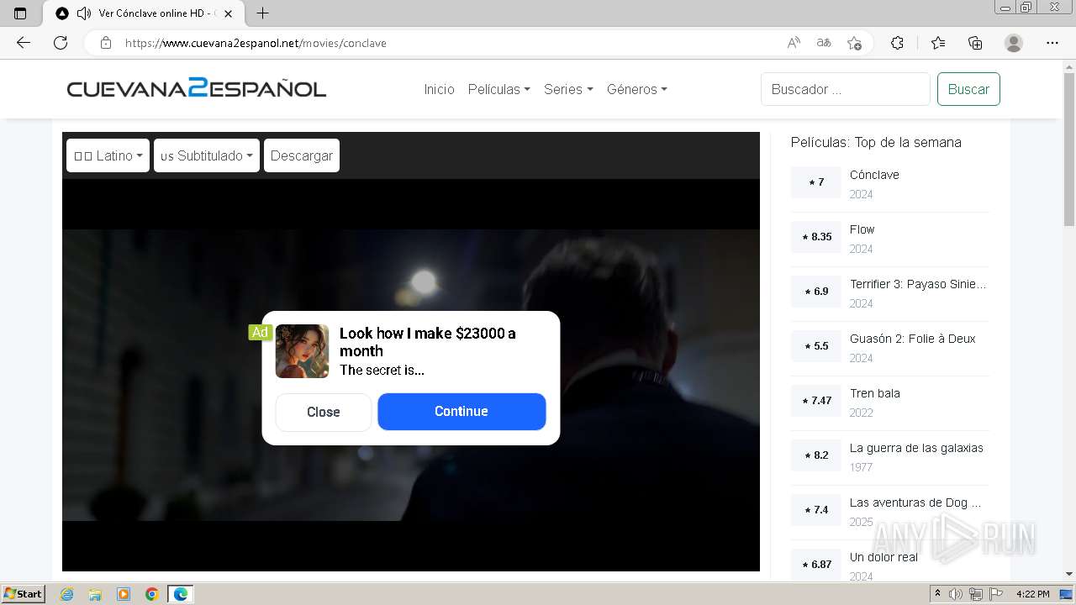Image resolution: width=1076 pixels, height=605 pixels.
Task: Open the Películas menu
Action: click(498, 89)
